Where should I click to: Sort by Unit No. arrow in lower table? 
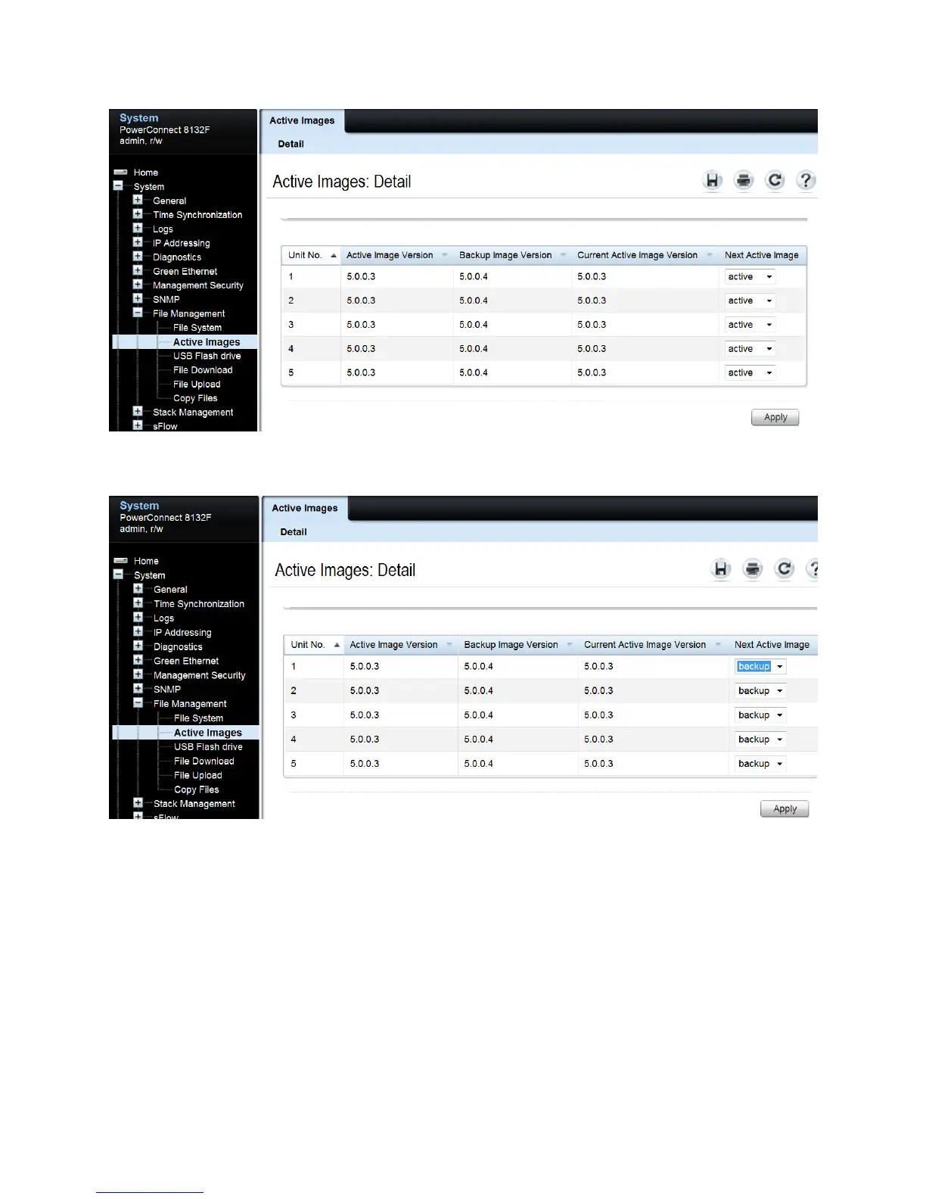tap(337, 645)
